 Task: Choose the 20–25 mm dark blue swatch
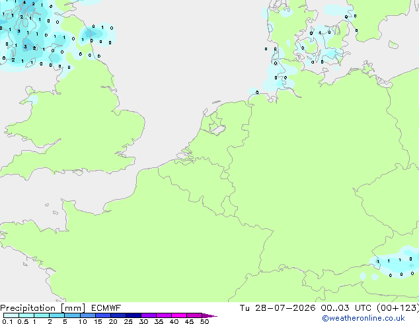point(118,315)
